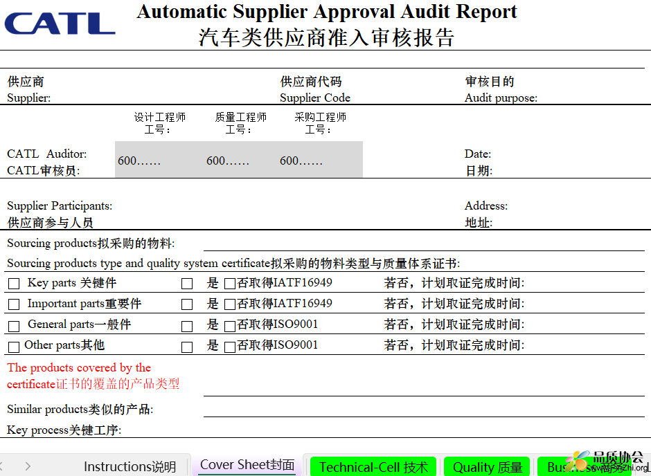Select the 'Date:' label
This screenshot has width=651, height=476.
[x=477, y=154]
